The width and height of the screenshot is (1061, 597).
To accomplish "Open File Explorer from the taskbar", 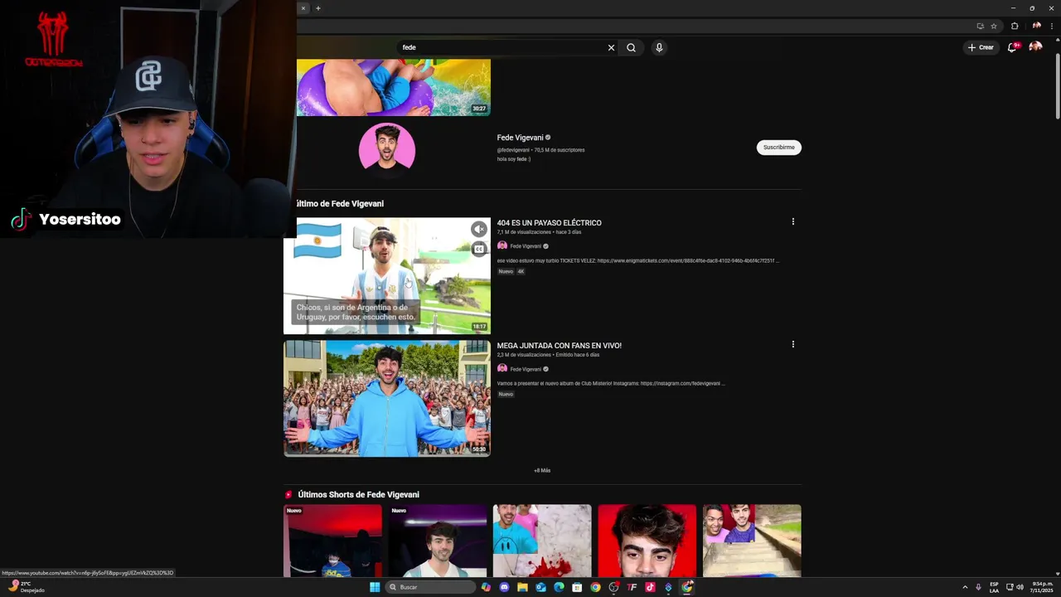I will (x=522, y=587).
